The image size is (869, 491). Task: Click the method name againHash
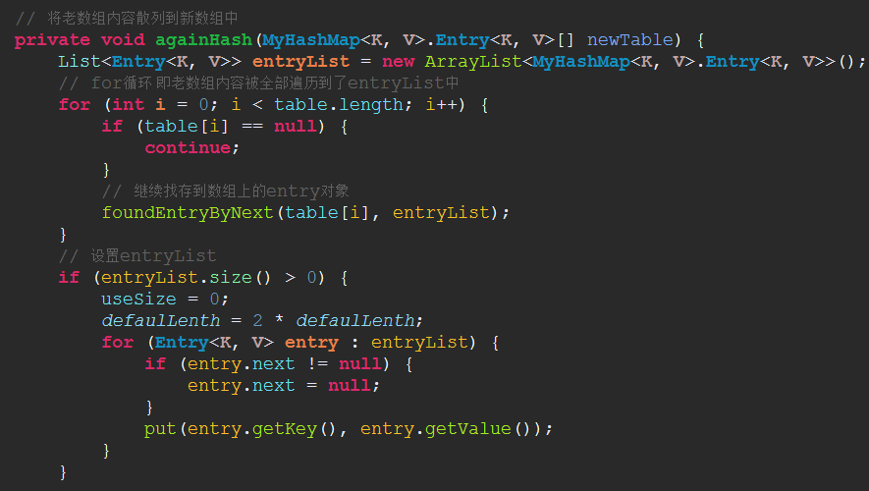point(204,40)
